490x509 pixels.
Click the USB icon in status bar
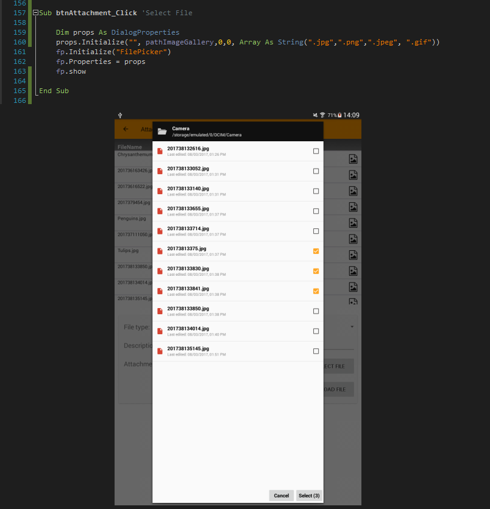point(120,115)
